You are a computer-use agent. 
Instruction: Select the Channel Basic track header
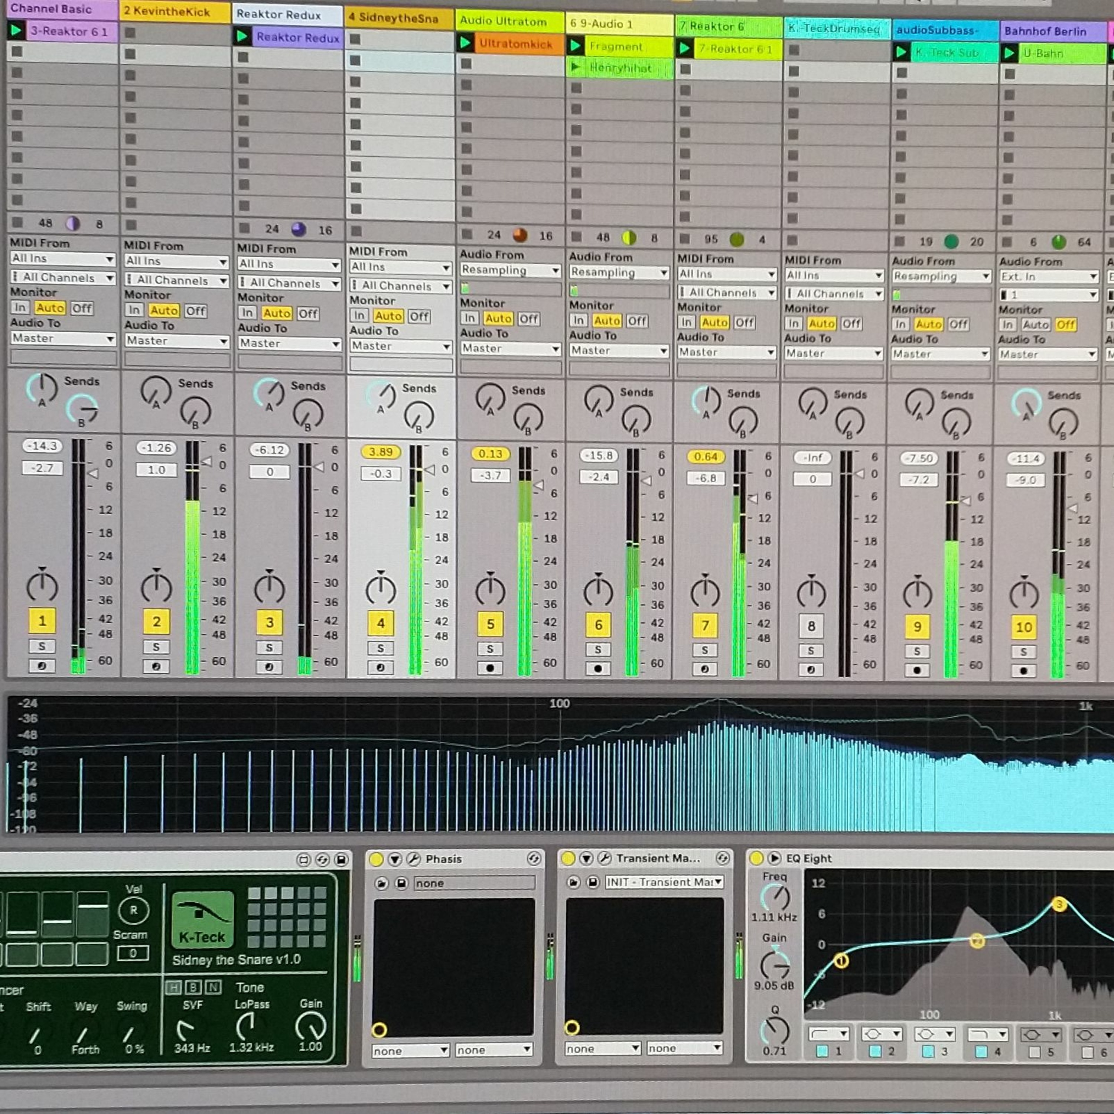pos(62,9)
